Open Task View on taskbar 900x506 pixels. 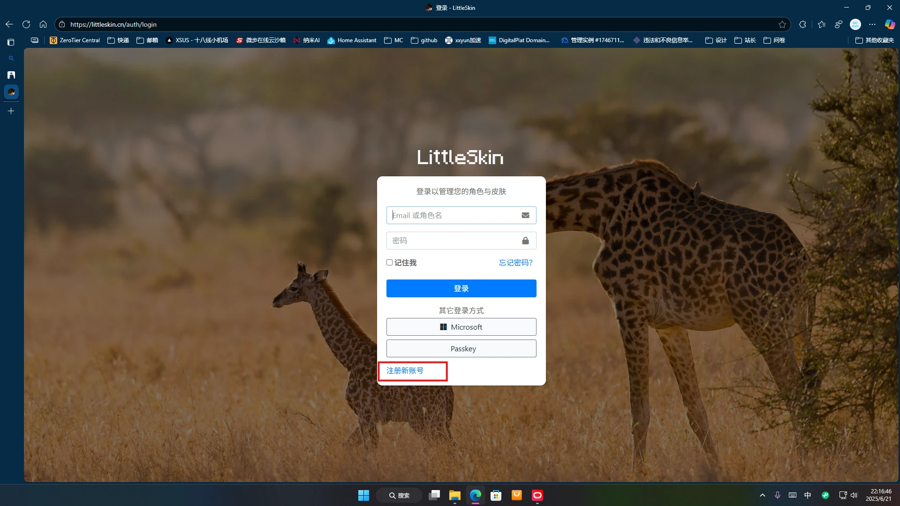(x=434, y=495)
